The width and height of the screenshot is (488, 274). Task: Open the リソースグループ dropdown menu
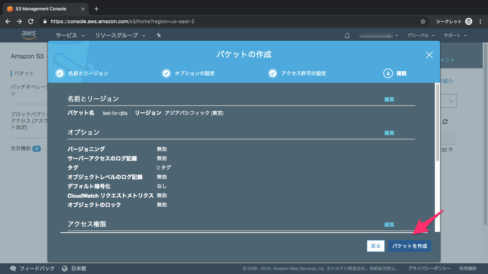pos(120,35)
